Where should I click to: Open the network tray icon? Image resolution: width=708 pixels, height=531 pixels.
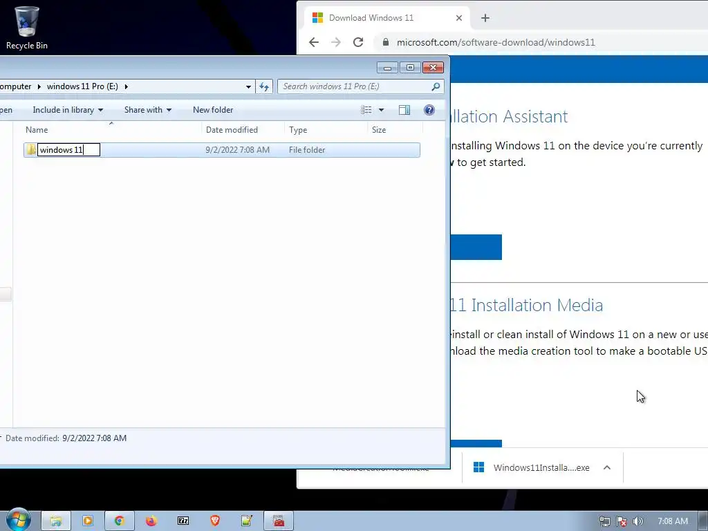604,521
